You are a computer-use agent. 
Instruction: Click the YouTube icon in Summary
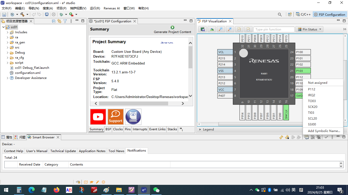click(98, 117)
